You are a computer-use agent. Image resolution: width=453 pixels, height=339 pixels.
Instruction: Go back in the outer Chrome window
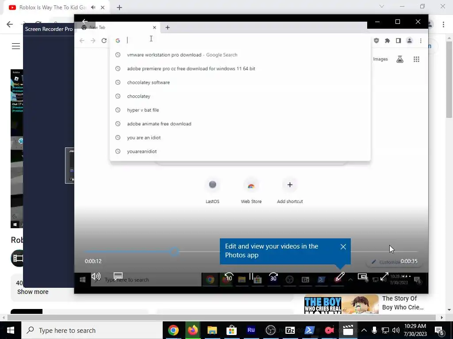coord(10,24)
